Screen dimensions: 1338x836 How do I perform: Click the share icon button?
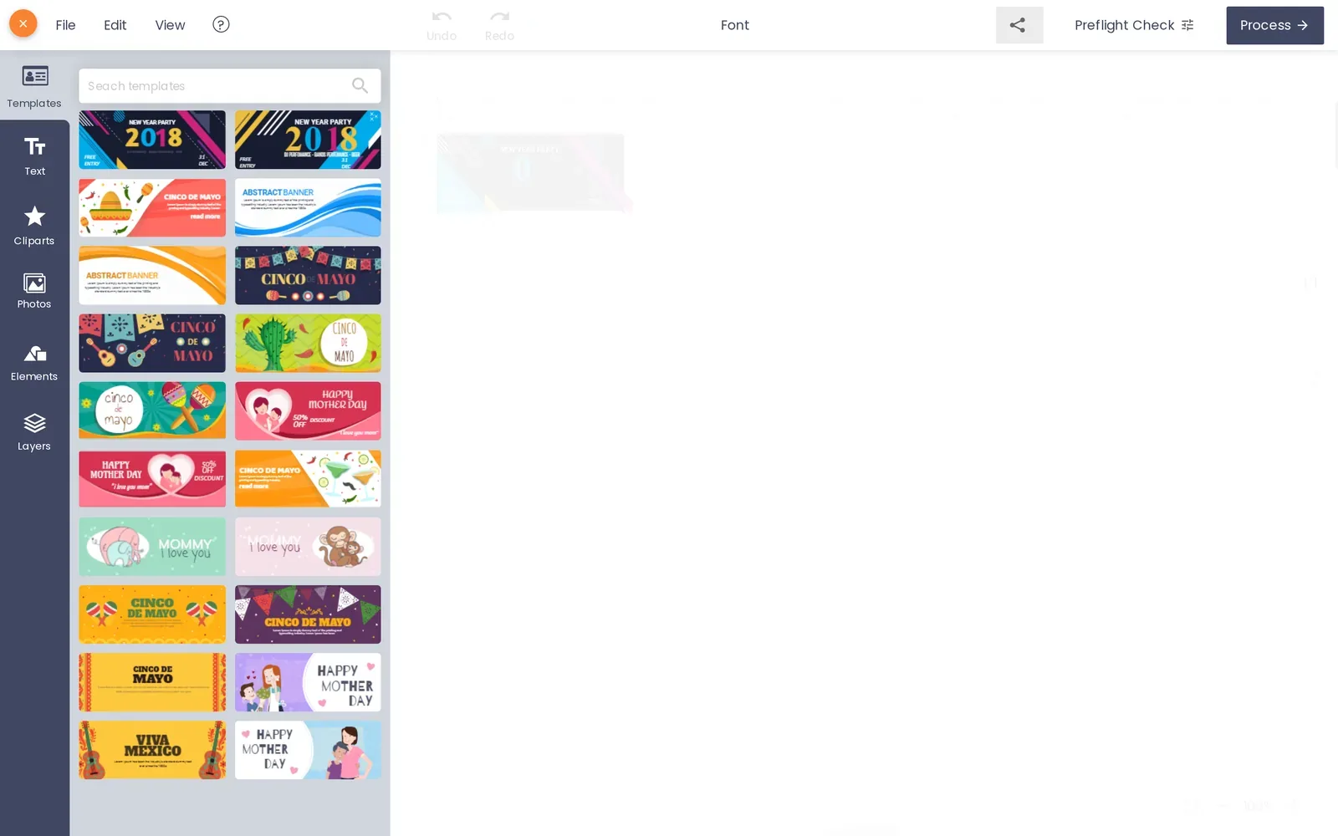(1019, 25)
